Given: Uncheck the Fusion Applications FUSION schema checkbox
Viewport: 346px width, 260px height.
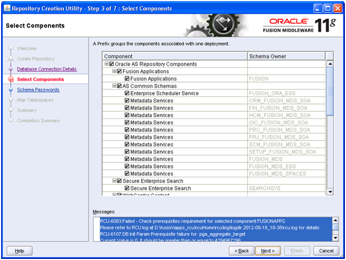Looking at the screenshot, I should click(x=127, y=79).
